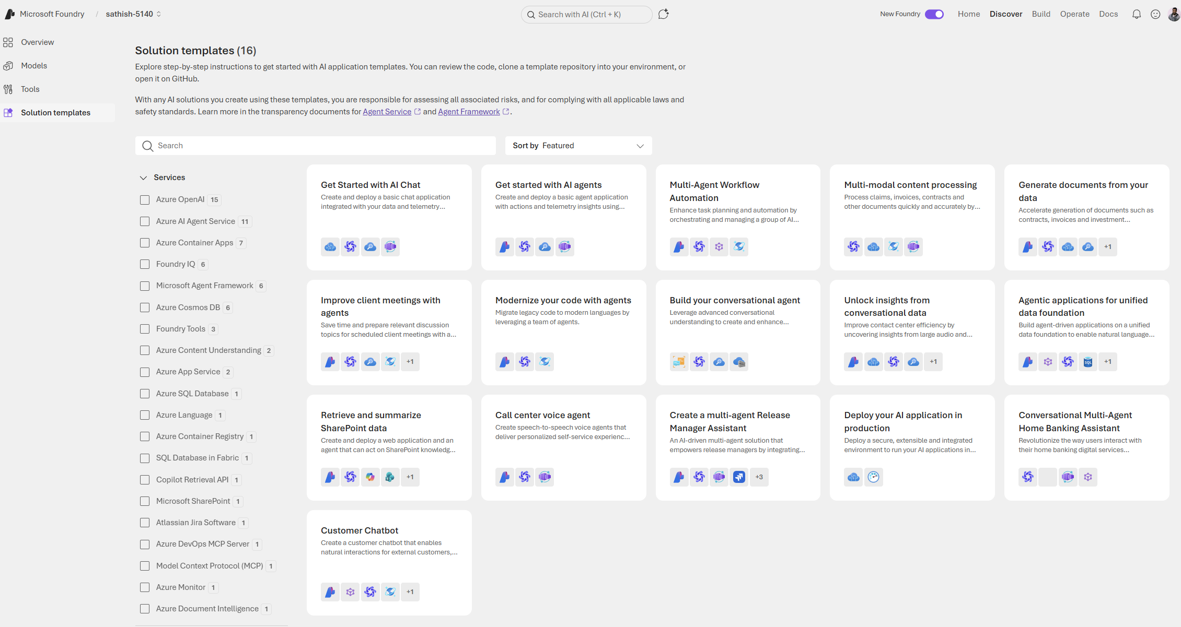Switch to the Build tab

pyautogui.click(x=1040, y=14)
